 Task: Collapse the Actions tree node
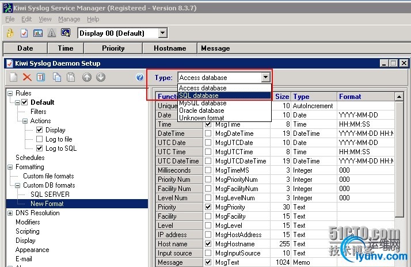coord(25,121)
